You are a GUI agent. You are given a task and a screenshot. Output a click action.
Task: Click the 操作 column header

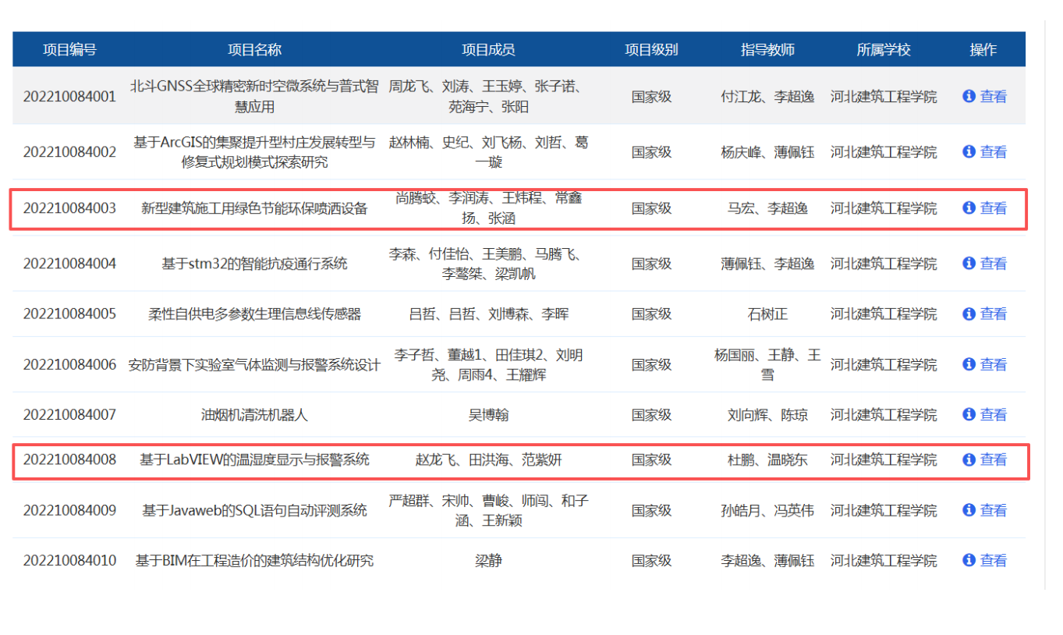coord(983,50)
